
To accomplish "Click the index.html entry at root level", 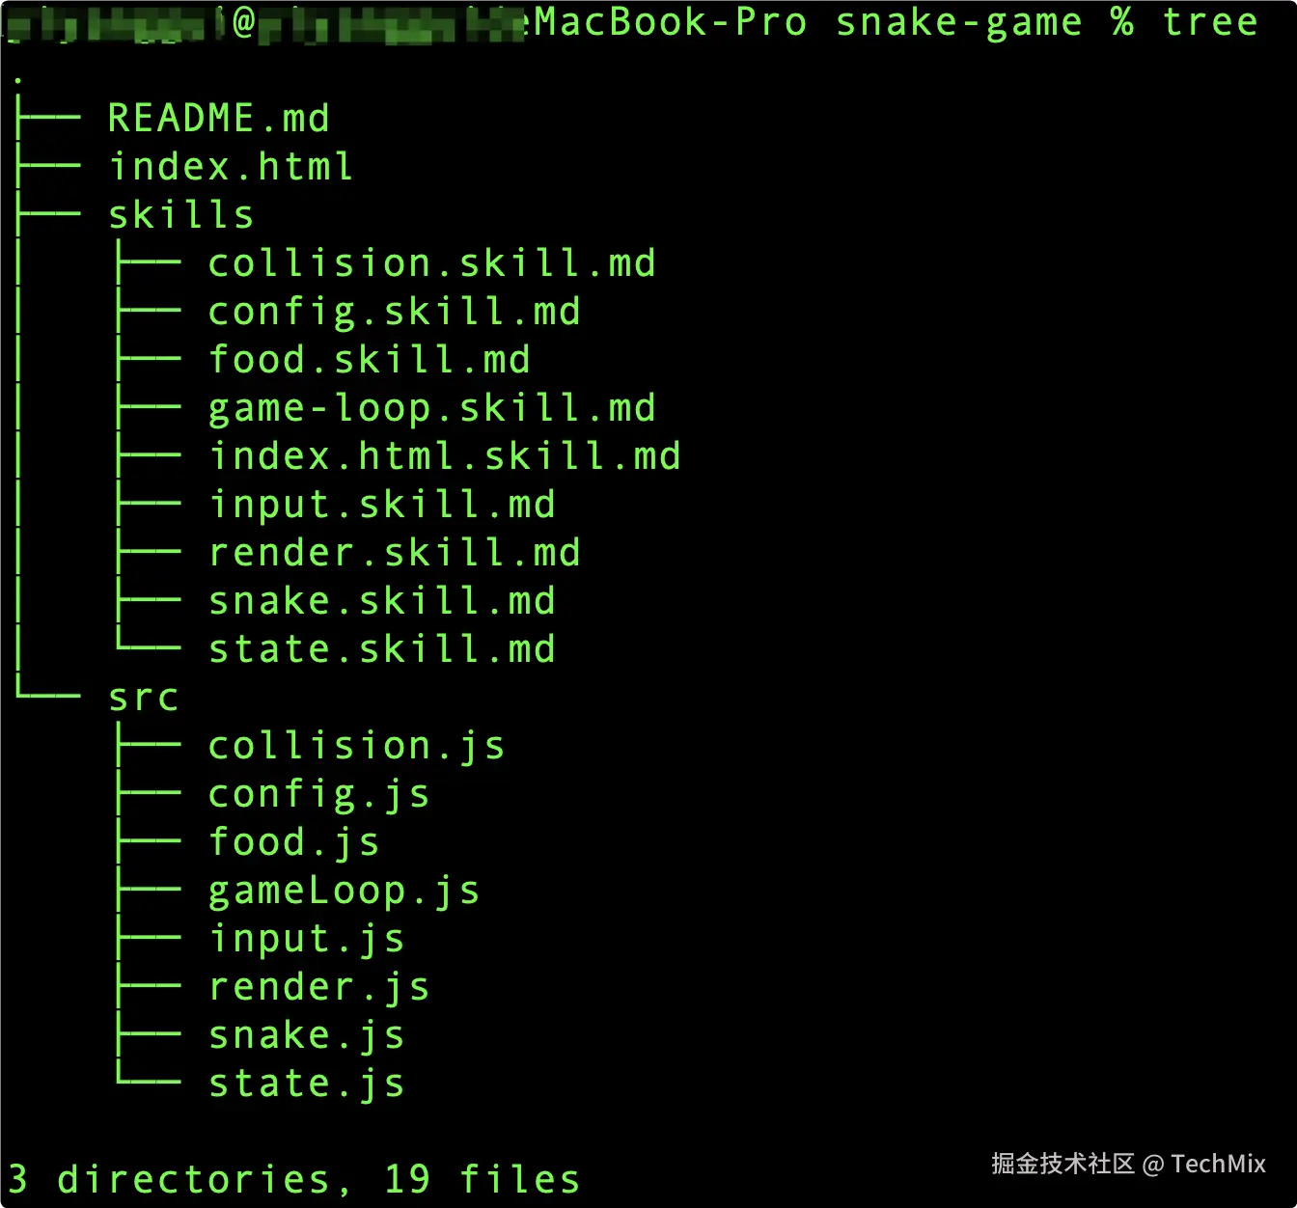I will 232,167.
